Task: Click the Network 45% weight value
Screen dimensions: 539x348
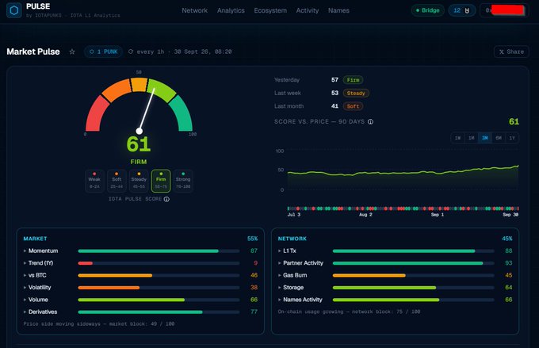Action: [x=507, y=239]
